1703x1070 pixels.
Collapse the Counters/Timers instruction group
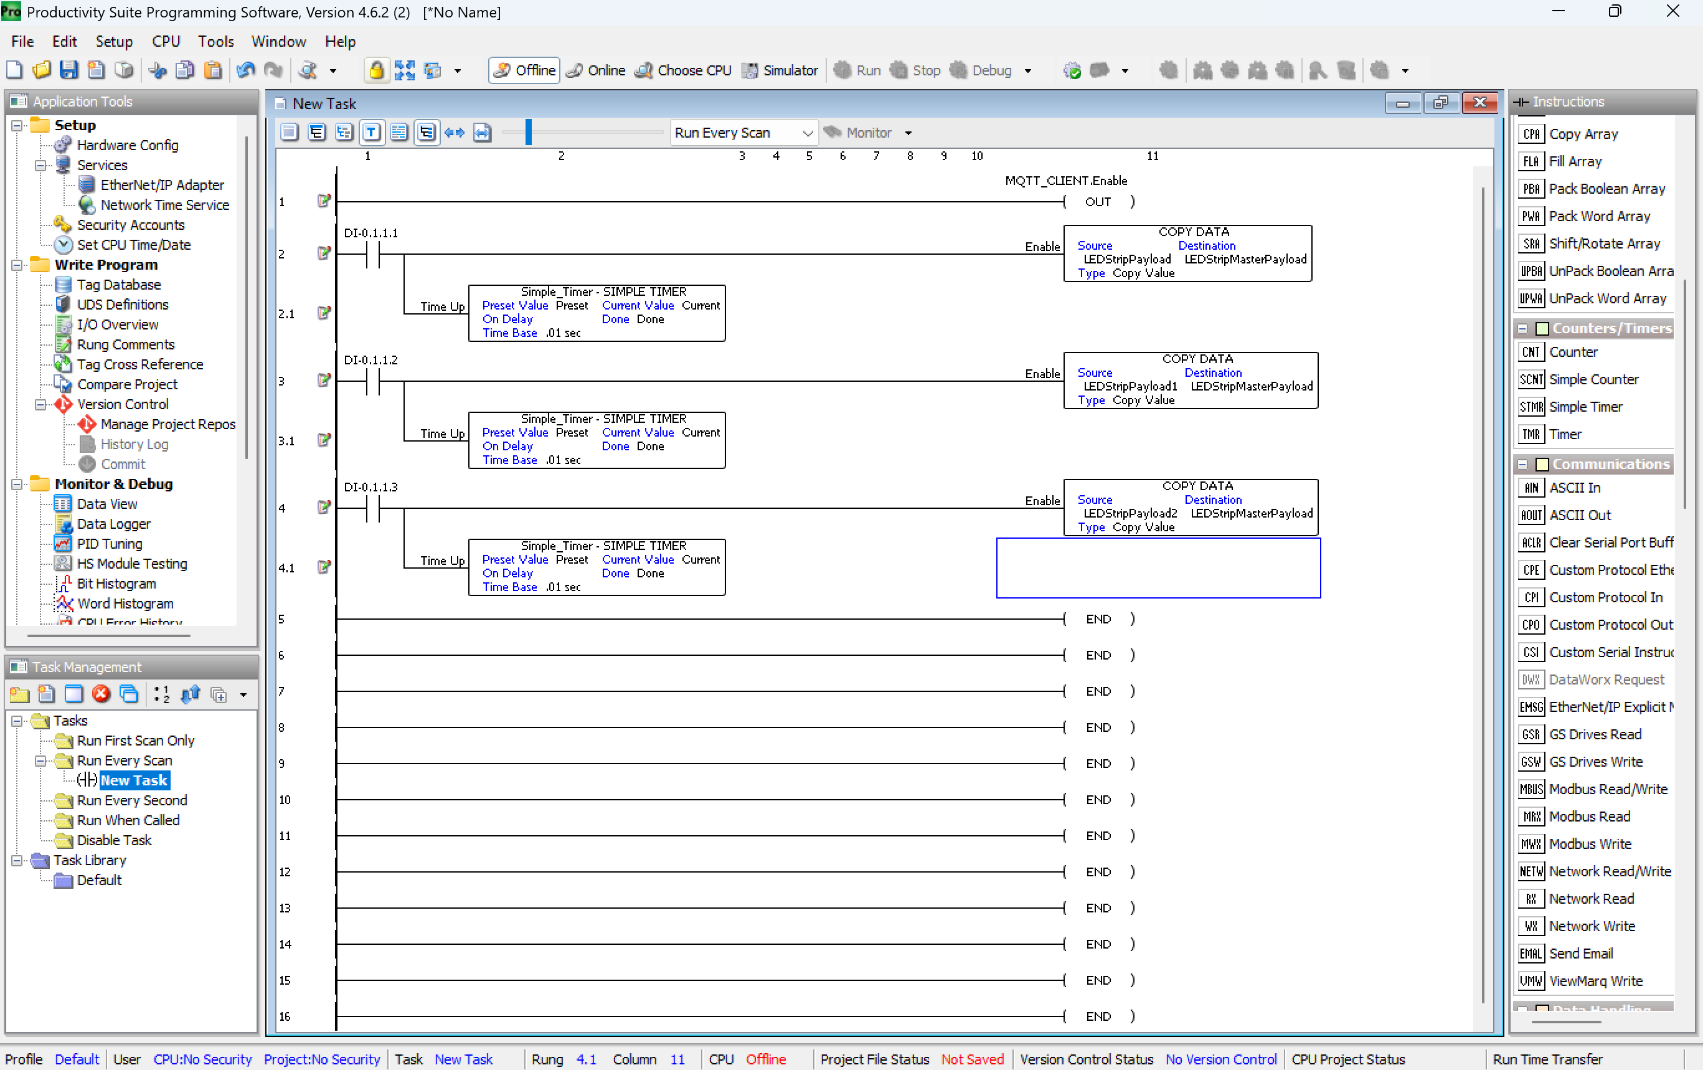(x=1522, y=328)
